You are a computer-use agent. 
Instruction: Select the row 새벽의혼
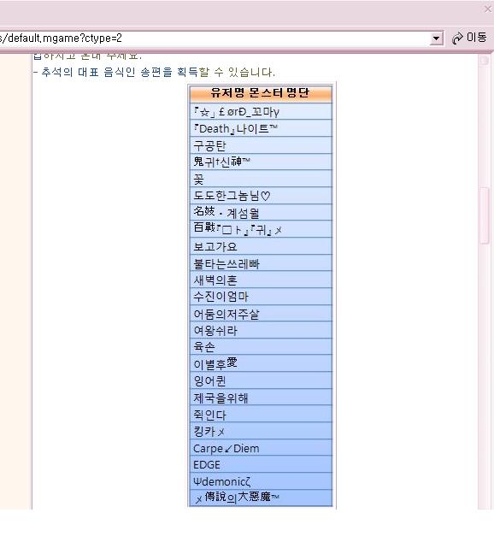[x=261, y=280]
